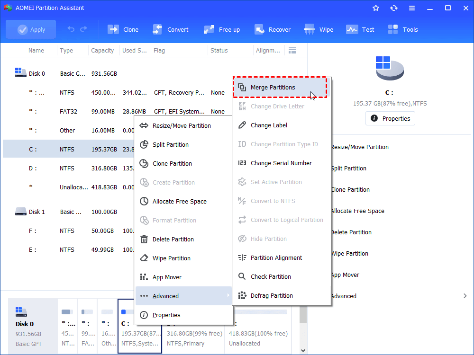Click the Properties button under C: drive
474x355 pixels.
pyautogui.click(x=390, y=118)
